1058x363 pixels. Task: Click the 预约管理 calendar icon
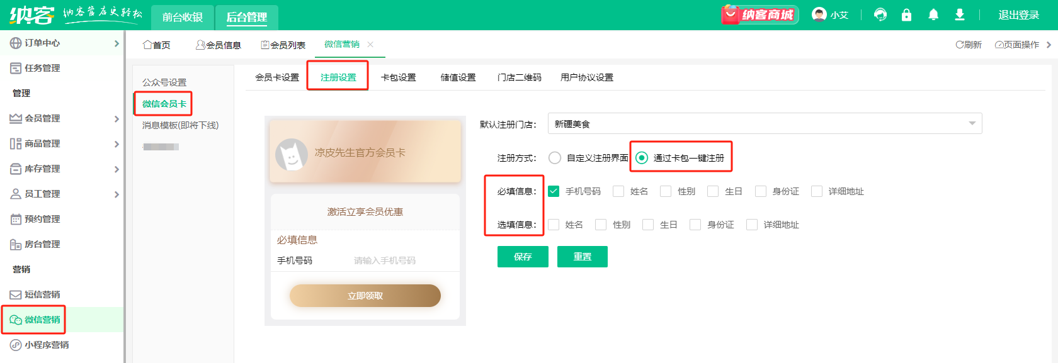coord(16,219)
